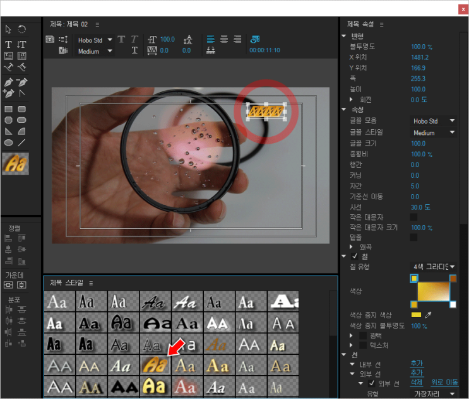Open the 칠 유형 gradient type dropdown
This screenshot has height=399, width=469.
click(433, 267)
